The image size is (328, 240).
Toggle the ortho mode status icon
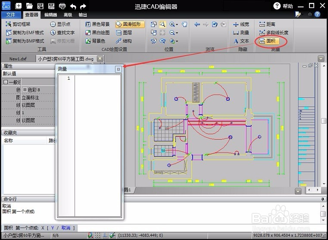tap(105, 235)
